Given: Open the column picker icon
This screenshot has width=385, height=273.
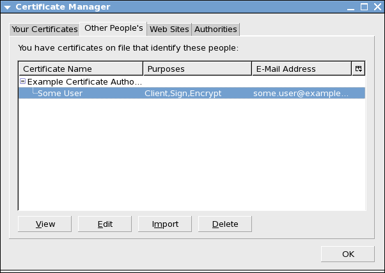Looking at the screenshot, I should point(359,69).
